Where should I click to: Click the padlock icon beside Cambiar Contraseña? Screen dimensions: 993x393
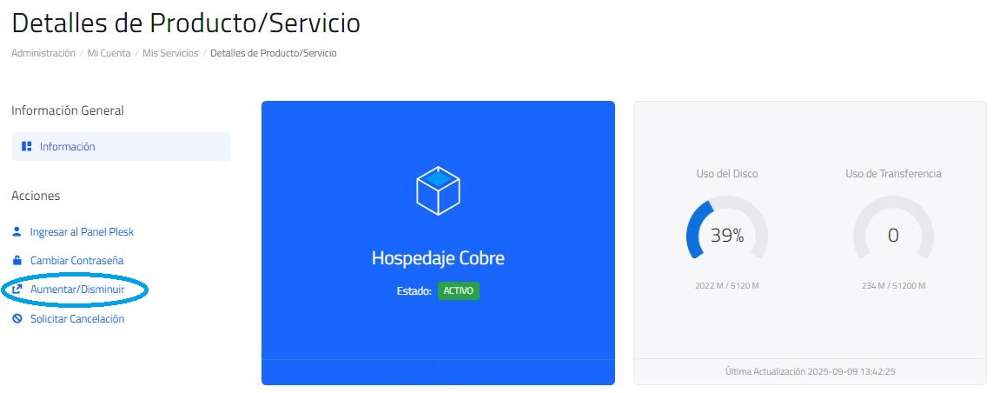(x=17, y=260)
